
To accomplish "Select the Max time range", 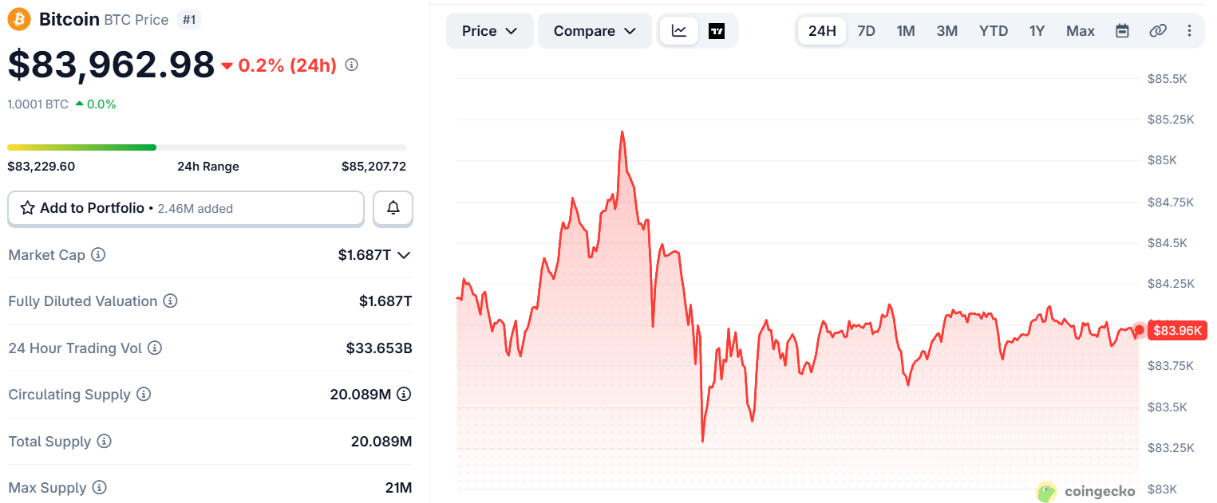I will click(x=1081, y=31).
